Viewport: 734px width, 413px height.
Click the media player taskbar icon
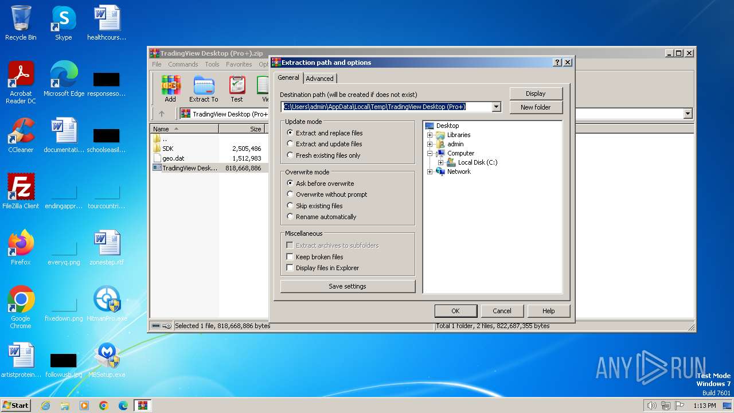pos(84,406)
